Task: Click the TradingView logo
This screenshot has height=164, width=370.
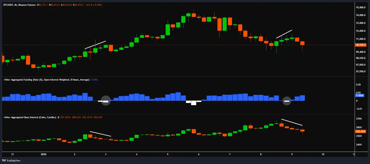Action: (x=11, y=160)
